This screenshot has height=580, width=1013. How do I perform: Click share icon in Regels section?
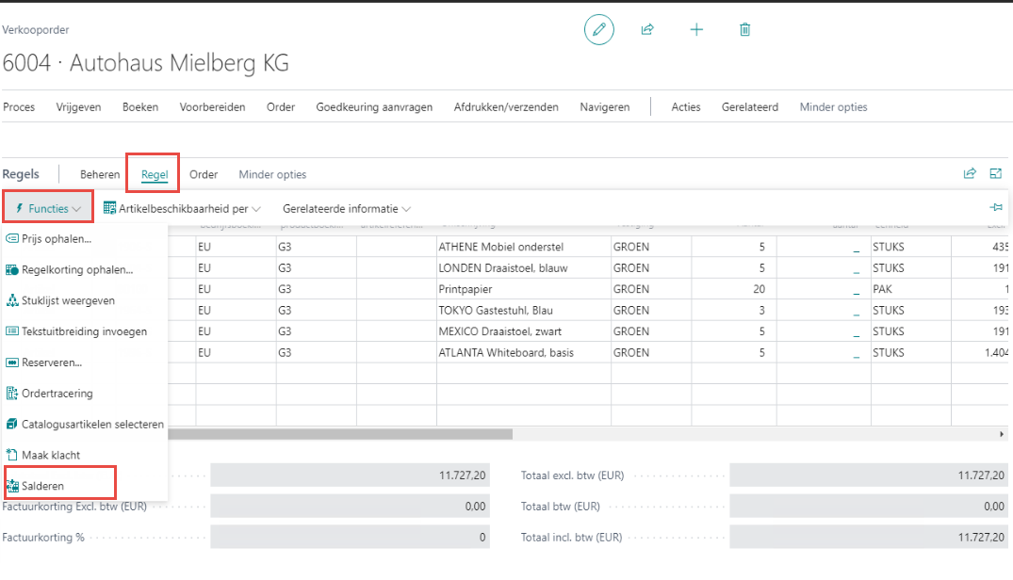(x=970, y=174)
